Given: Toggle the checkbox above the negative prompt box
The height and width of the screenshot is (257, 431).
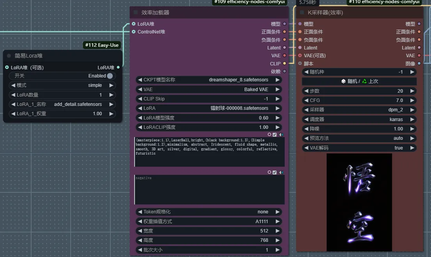Looking at the screenshot, I should [275, 172].
